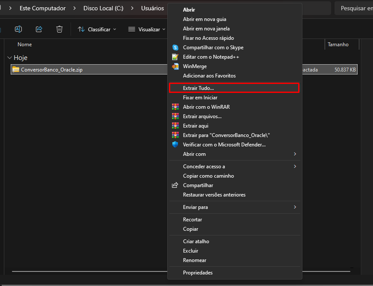Click the ConversorBanco_Oracle.zip file icon
Image resolution: width=373 pixels, height=286 pixels.
(16, 69)
